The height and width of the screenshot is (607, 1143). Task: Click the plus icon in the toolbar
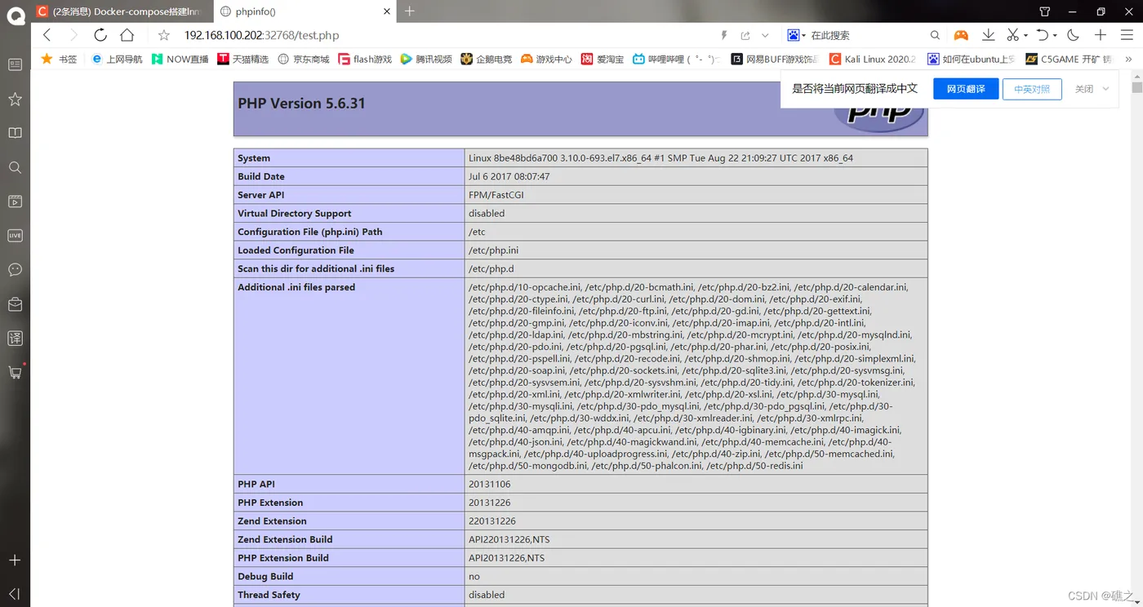pyautogui.click(x=1101, y=35)
